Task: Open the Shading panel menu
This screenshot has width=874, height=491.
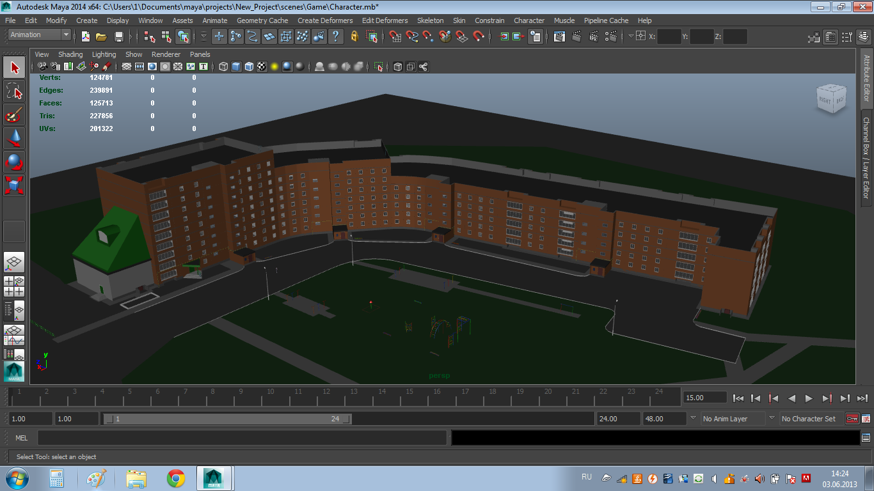Action: [70, 54]
